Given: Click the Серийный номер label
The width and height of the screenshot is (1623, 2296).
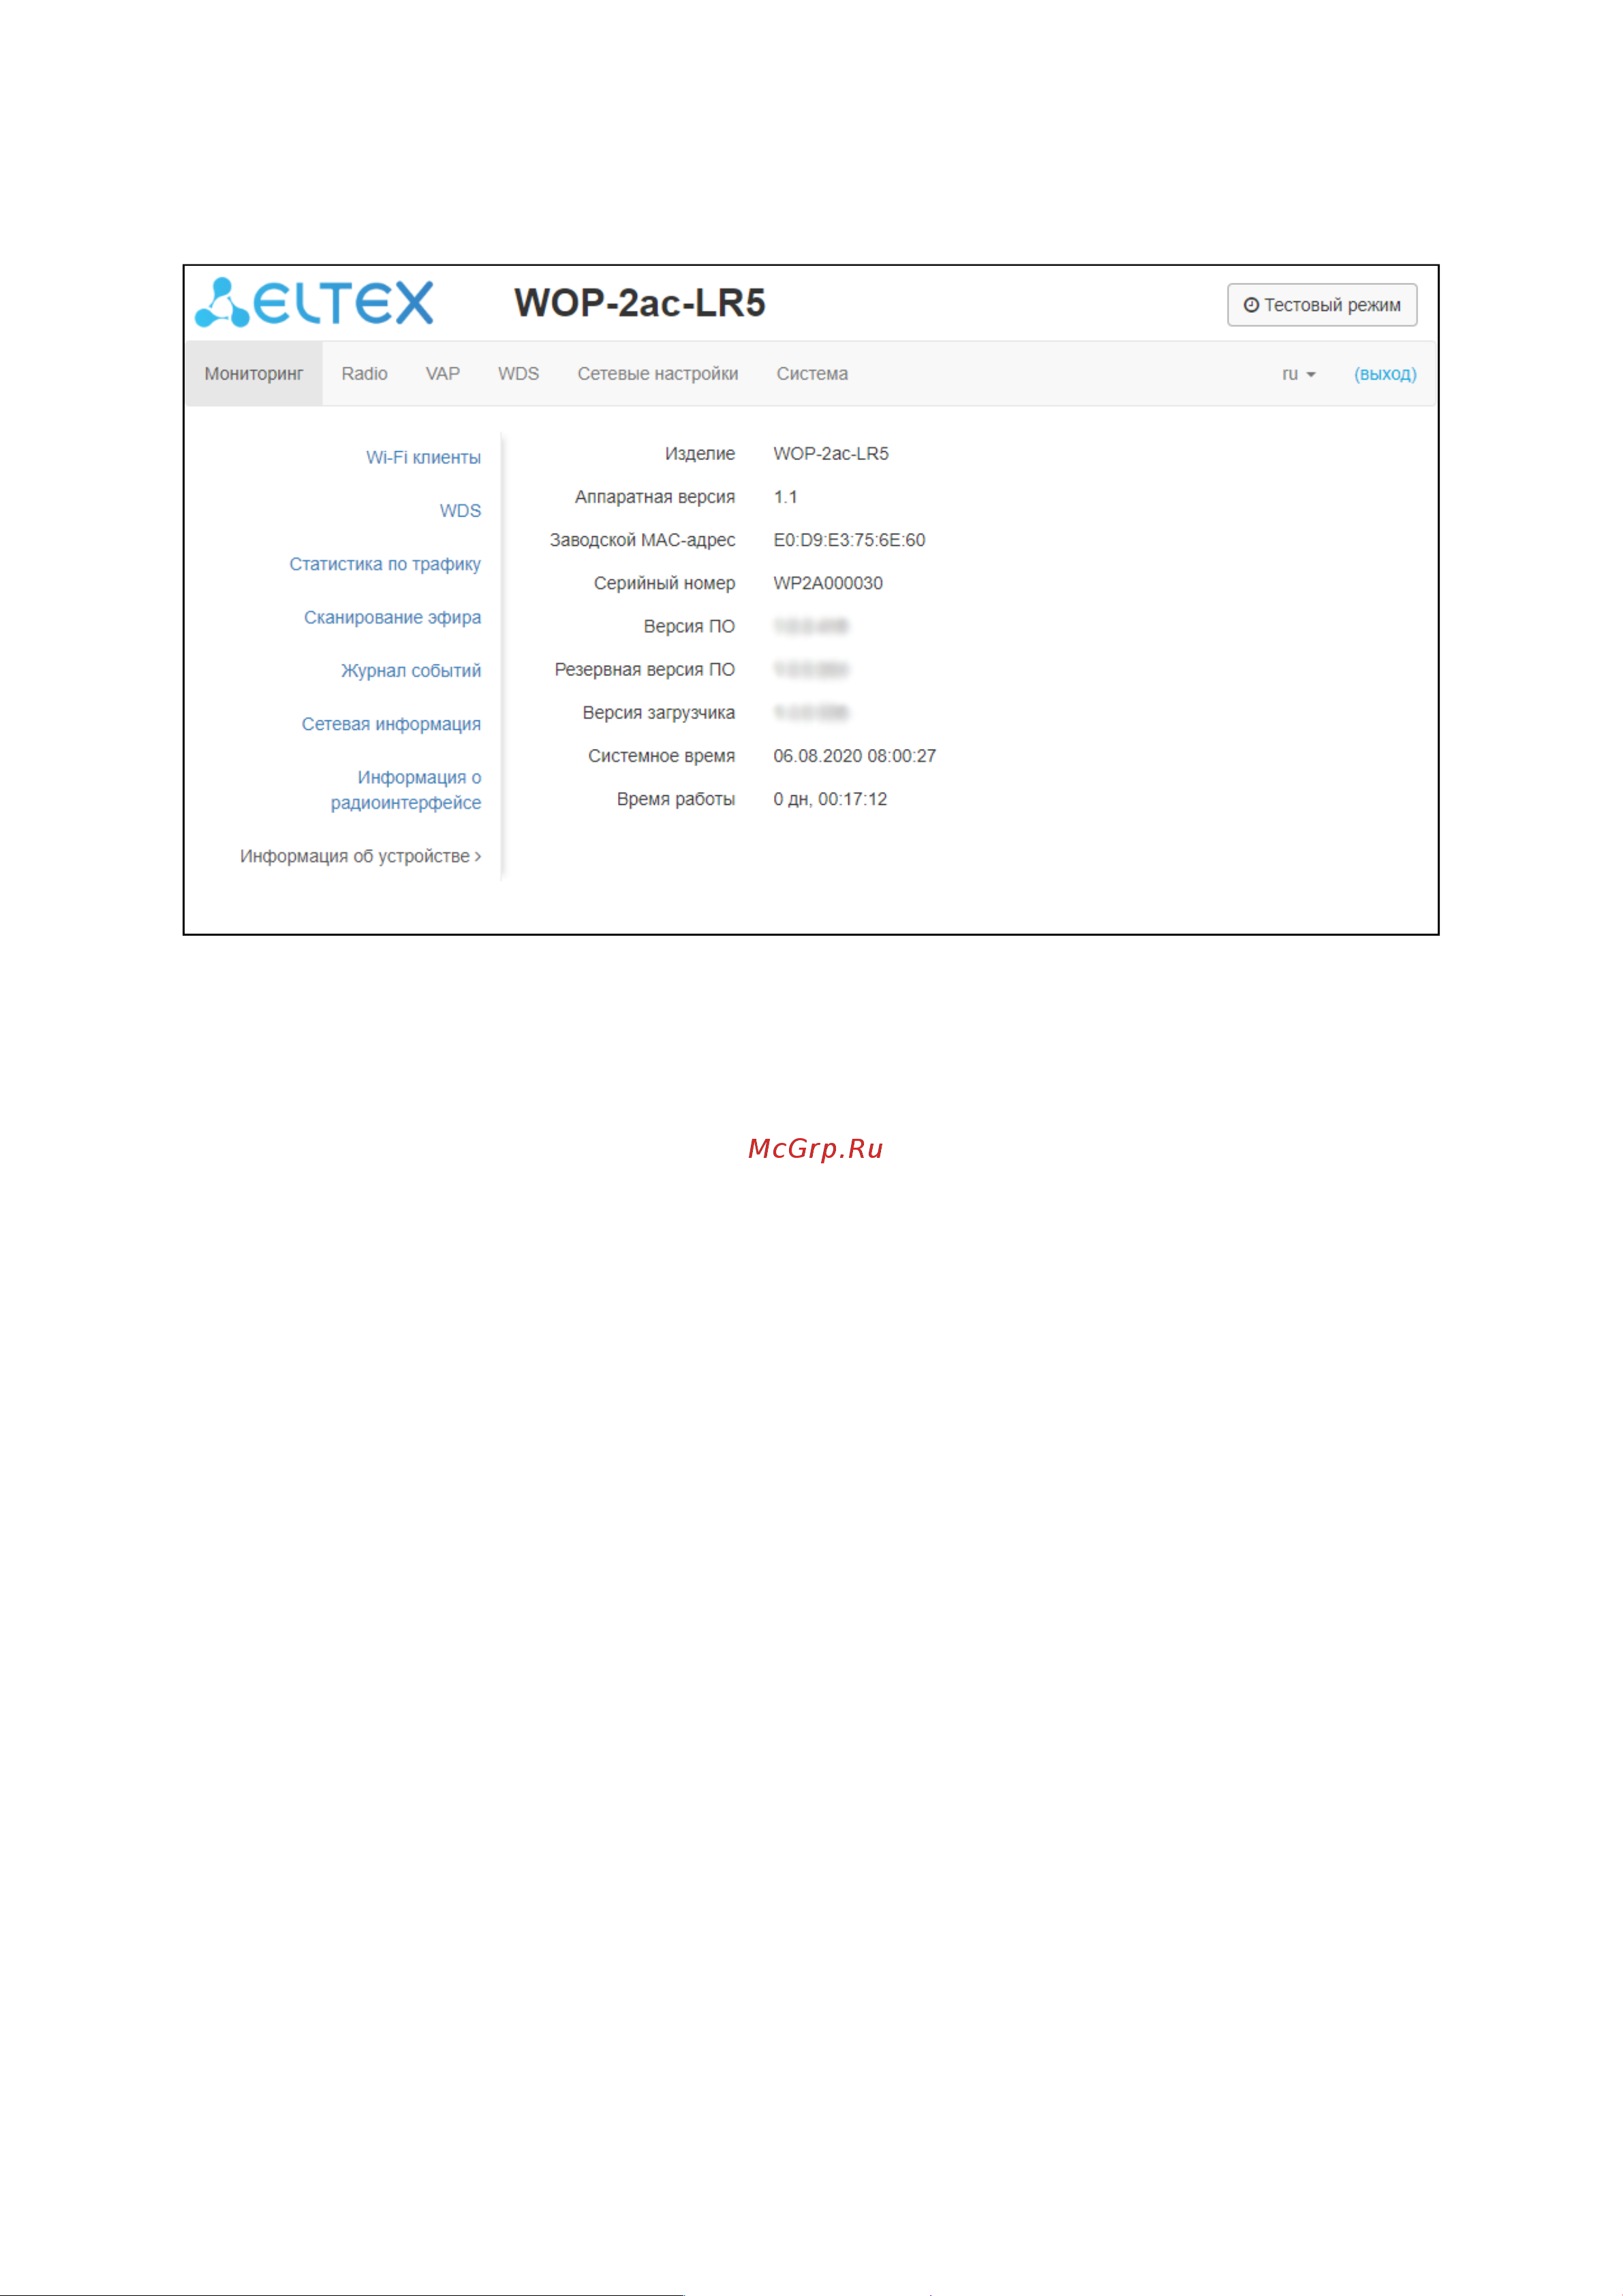Looking at the screenshot, I should click(x=664, y=584).
